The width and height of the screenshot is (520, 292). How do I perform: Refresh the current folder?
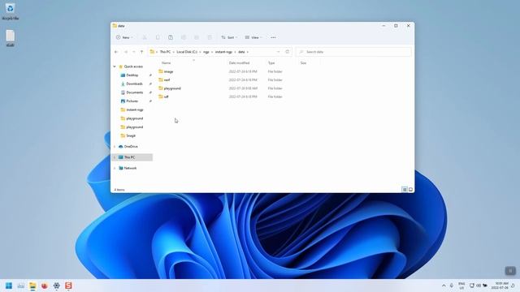[x=287, y=52]
